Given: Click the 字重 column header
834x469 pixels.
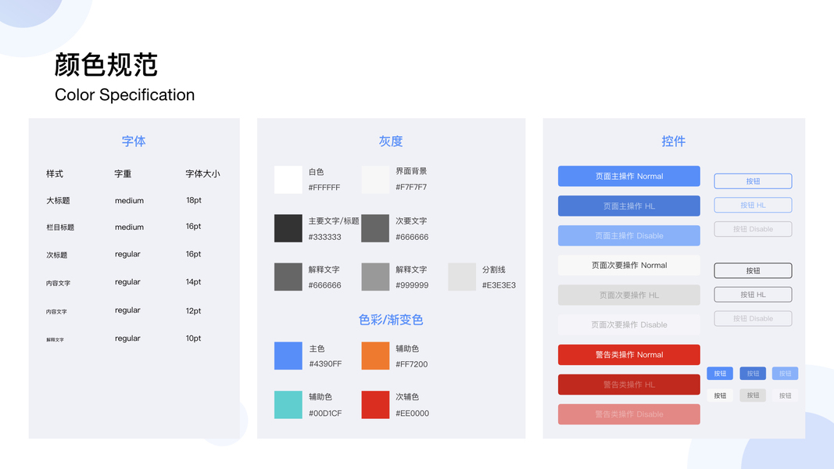Looking at the screenshot, I should pos(123,174).
